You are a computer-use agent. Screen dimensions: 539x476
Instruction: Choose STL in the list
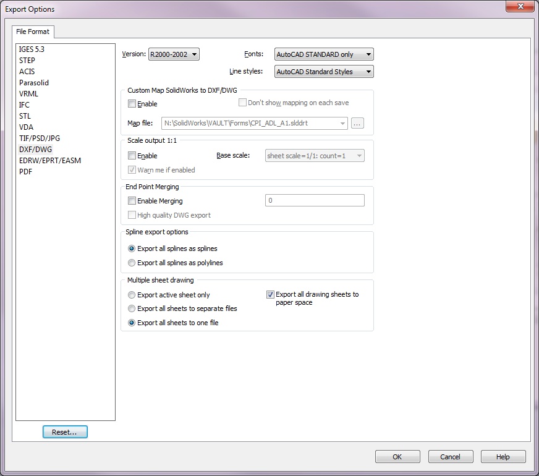pyautogui.click(x=25, y=116)
